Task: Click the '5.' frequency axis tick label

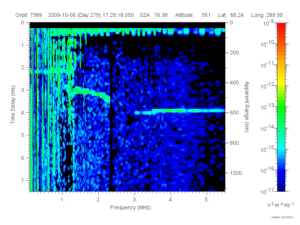Action: coord(207,200)
